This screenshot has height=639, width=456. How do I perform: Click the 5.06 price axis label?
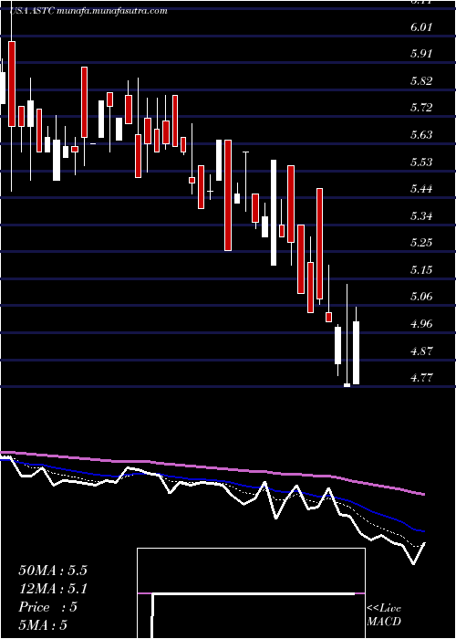(x=421, y=297)
